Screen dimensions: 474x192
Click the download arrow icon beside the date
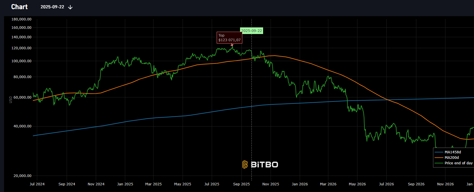tap(70, 7)
